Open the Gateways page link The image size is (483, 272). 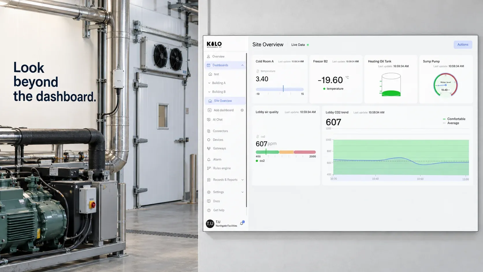pos(220,149)
